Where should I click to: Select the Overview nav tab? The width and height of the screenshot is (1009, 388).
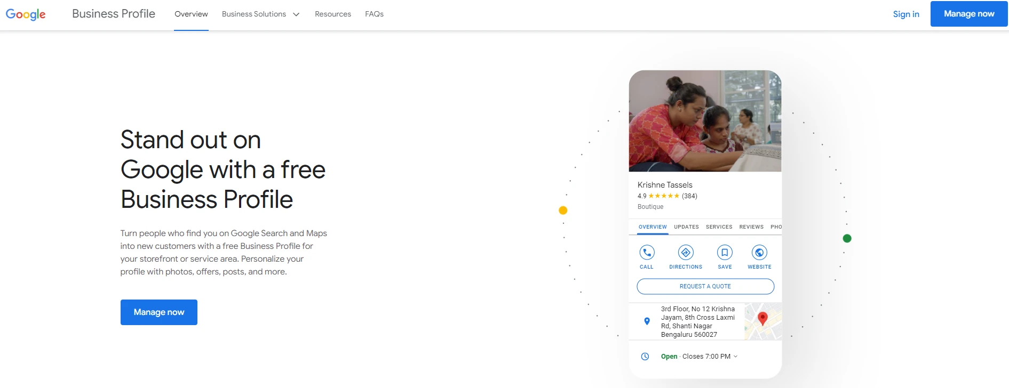coord(191,14)
